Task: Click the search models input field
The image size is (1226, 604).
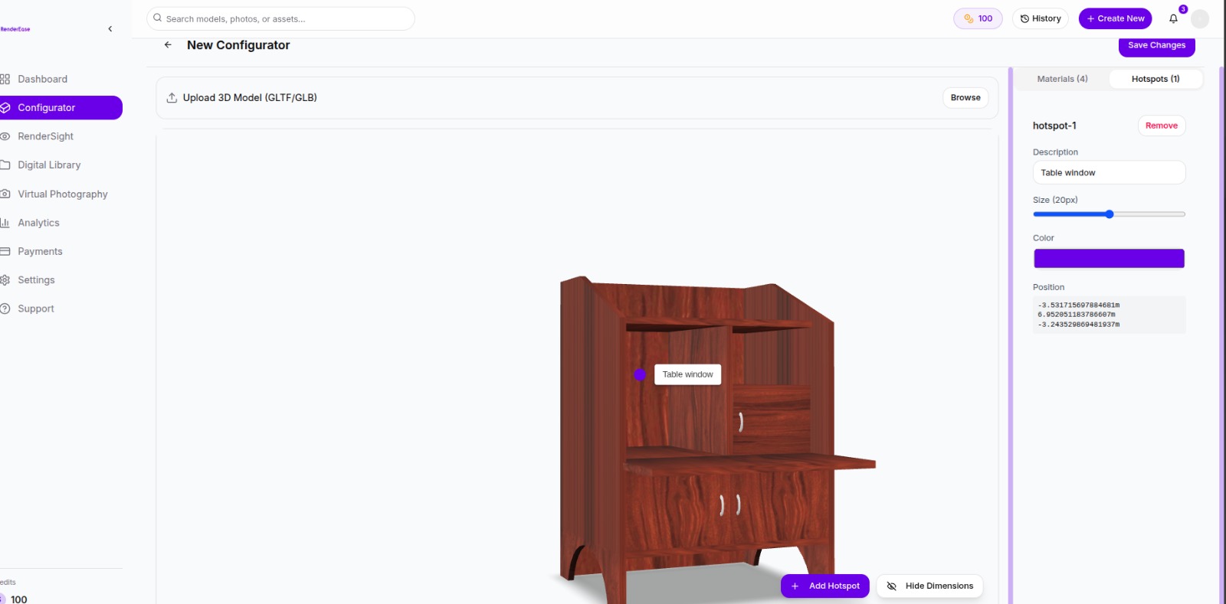Action: [x=280, y=18]
